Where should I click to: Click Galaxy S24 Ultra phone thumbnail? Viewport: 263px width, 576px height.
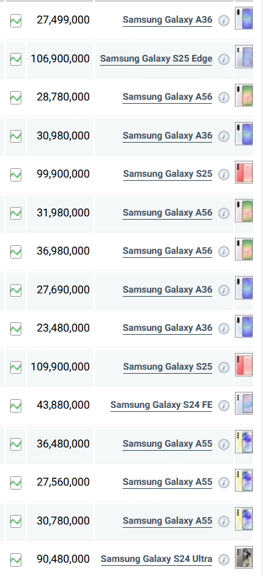[x=244, y=558]
